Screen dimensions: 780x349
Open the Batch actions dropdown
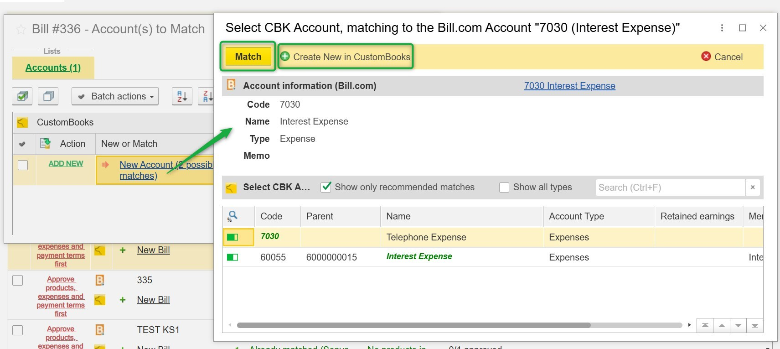pyautogui.click(x=115, y=96)
